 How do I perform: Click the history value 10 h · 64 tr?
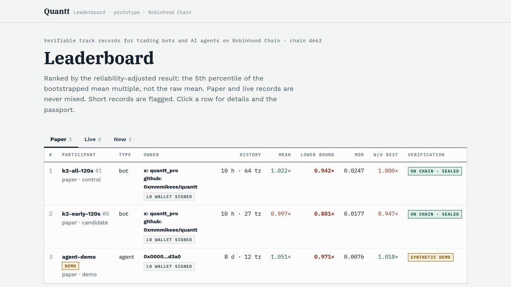(241, 171)
